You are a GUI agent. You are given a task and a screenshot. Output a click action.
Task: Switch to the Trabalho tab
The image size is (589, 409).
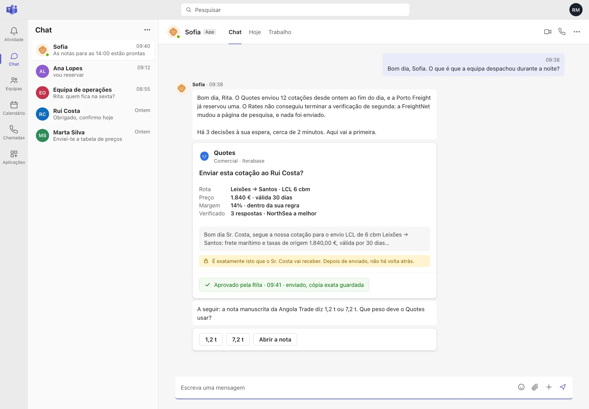(x=280, y=32)
